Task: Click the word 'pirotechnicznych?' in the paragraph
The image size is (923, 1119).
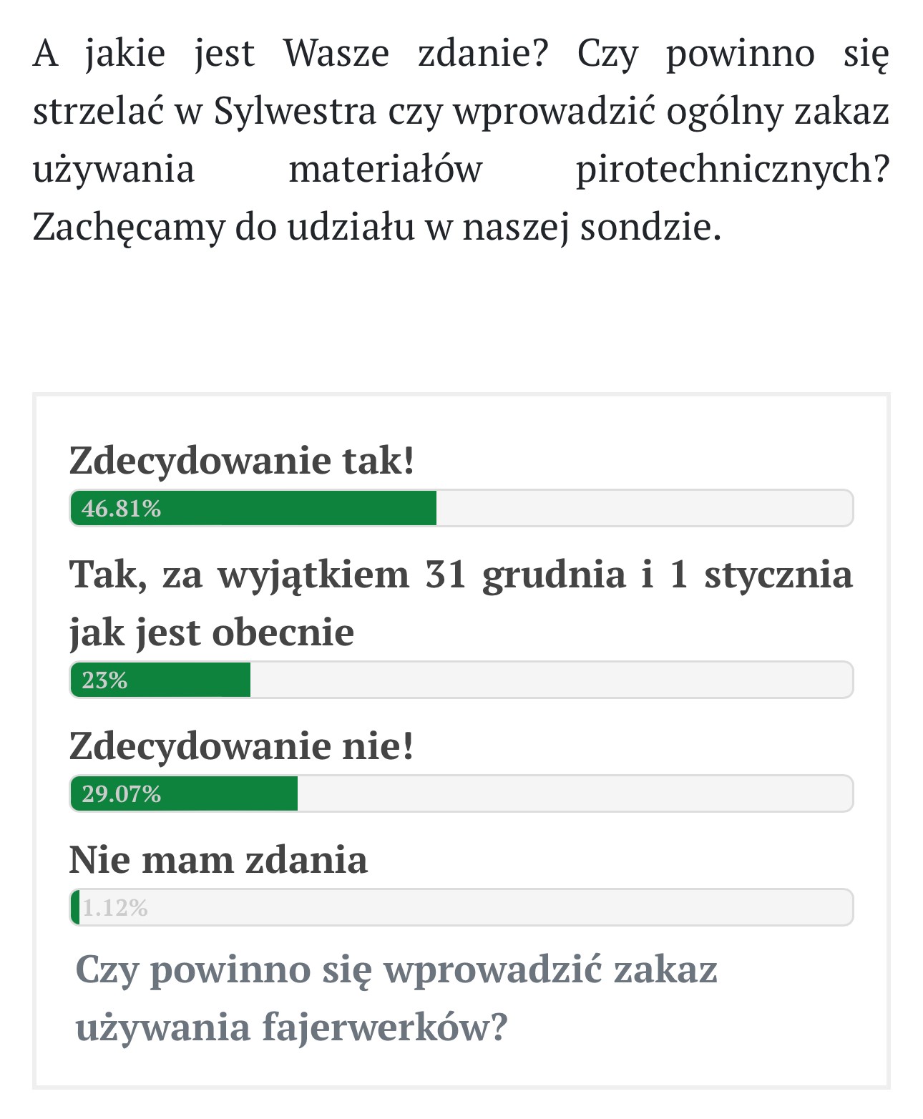Action: (x=733, y=170)
